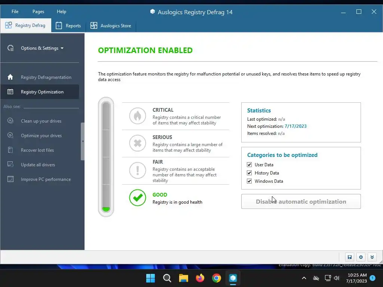
Task: Click the Good green checkmark icon
Action: pyautogui.click(x=138, y=198)
